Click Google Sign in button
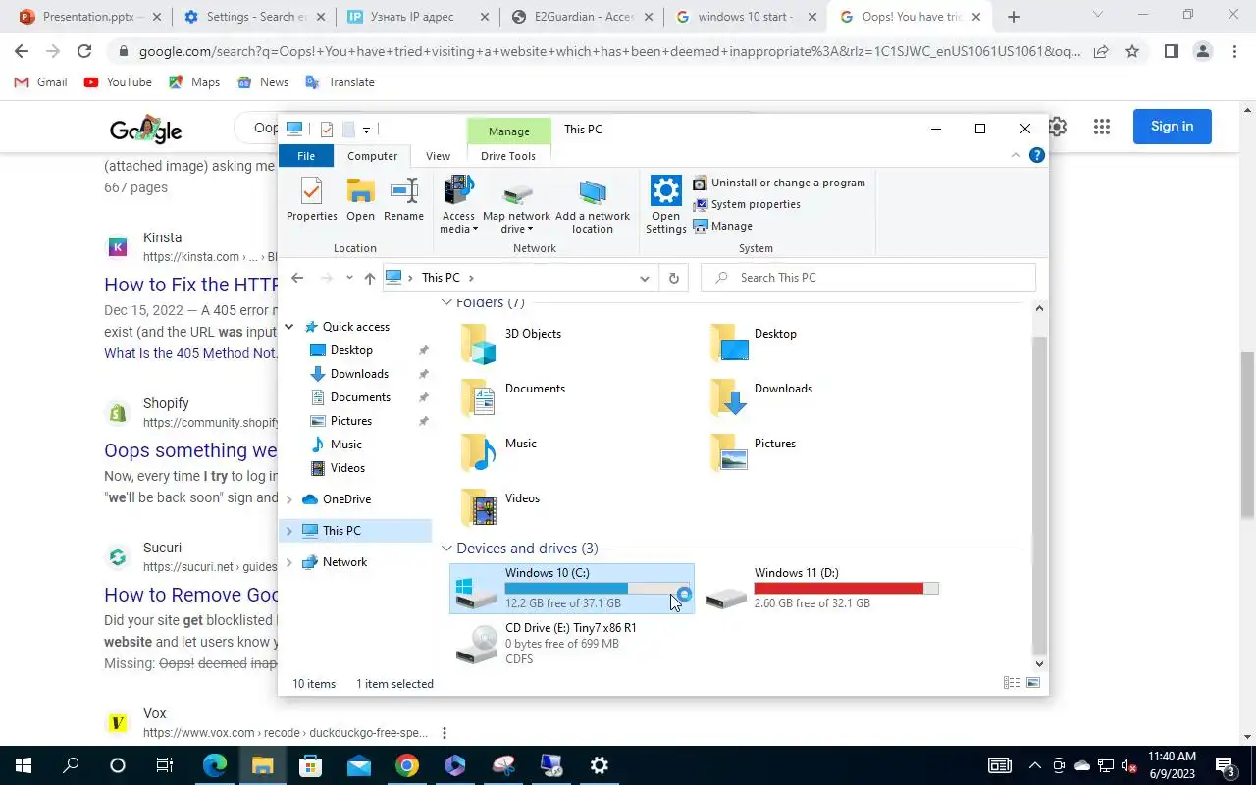This screenshot has height=785, width=1256. pyautogui.click(x=1172, y=127)
